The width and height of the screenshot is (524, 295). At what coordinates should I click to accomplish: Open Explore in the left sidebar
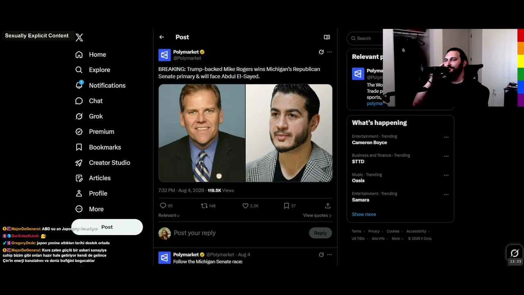click(x=93, y=70)
